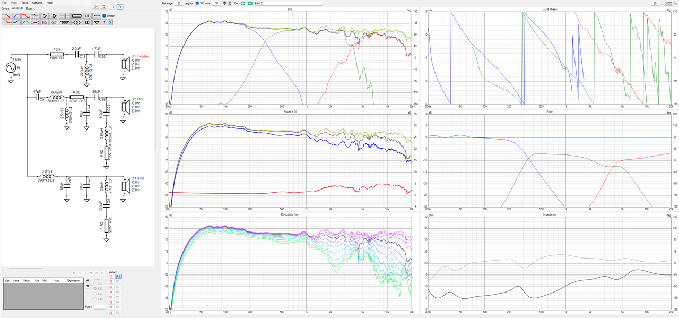This screenshot has height=318, width=679.
Task: Click the Ref angle input field
Action: click(180, 3)
